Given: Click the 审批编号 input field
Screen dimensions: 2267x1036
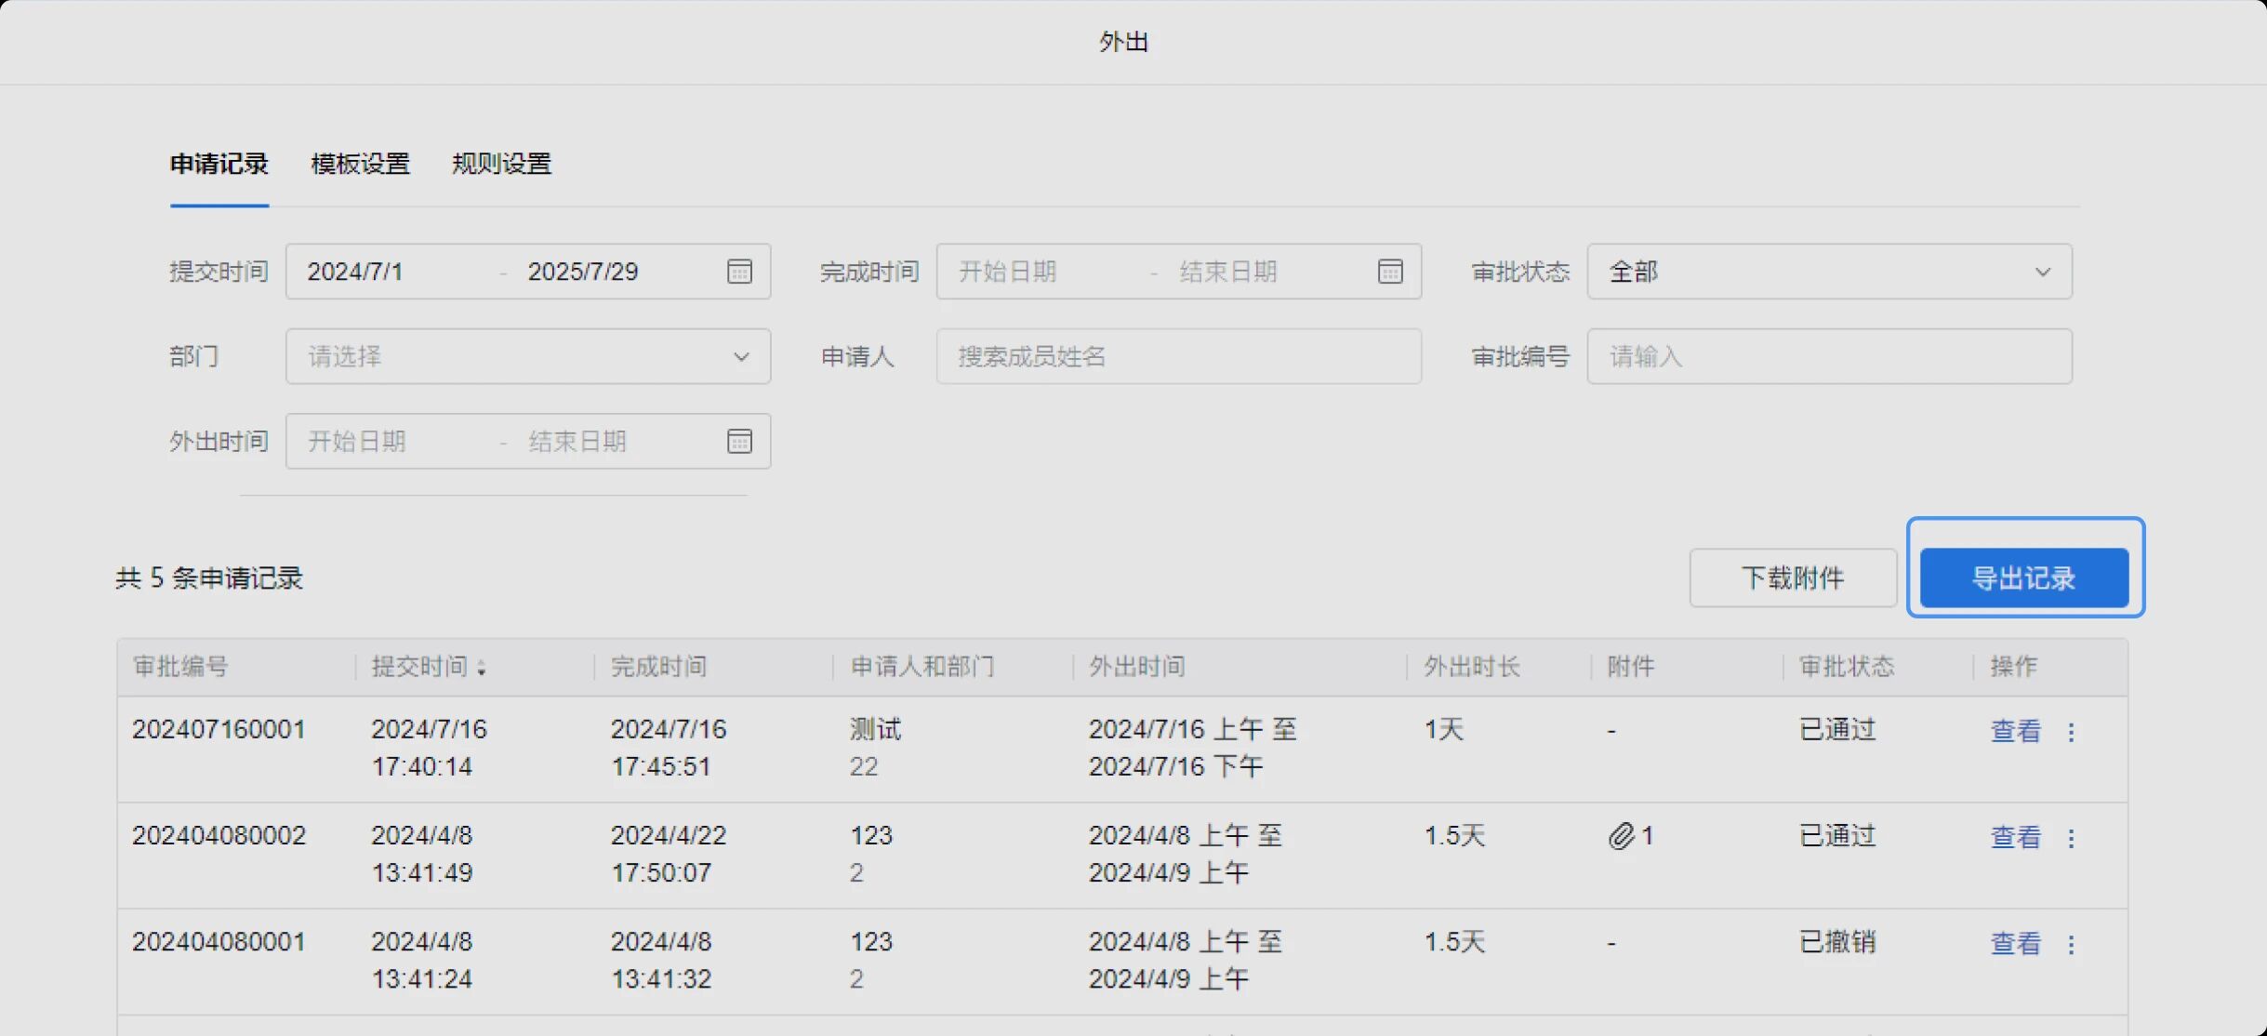Looking at the screenshot, I should (x=1829, y=356).
